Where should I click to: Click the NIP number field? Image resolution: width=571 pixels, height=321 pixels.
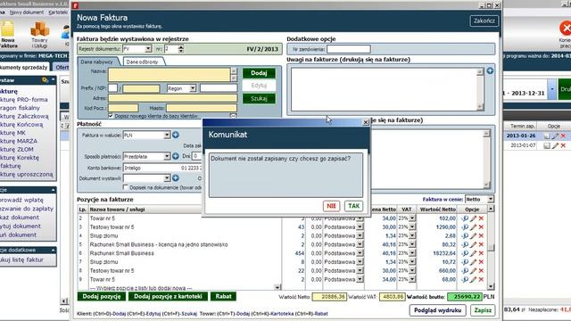point(141,88)
